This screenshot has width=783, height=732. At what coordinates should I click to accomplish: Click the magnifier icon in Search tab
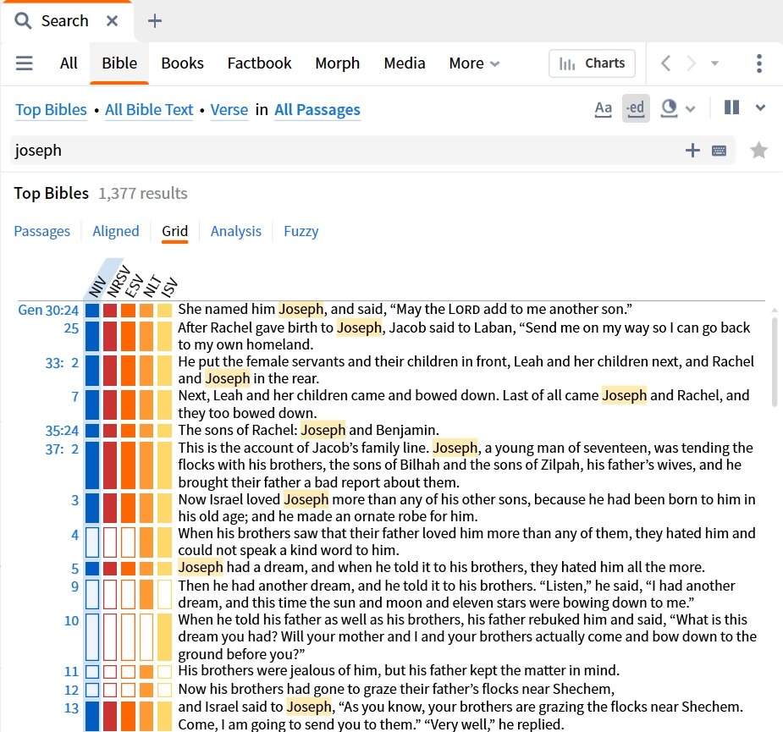click(23, 21)
